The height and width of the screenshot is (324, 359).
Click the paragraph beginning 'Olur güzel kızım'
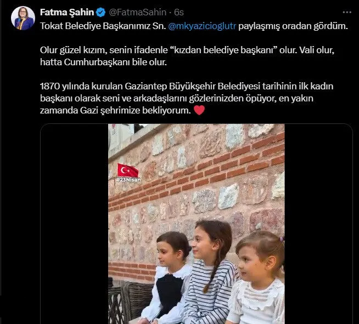pos(187,56)
